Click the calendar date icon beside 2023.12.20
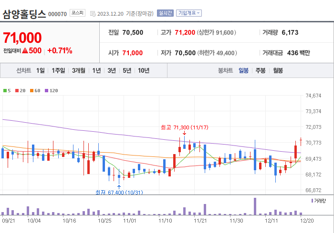 point(93,14)
